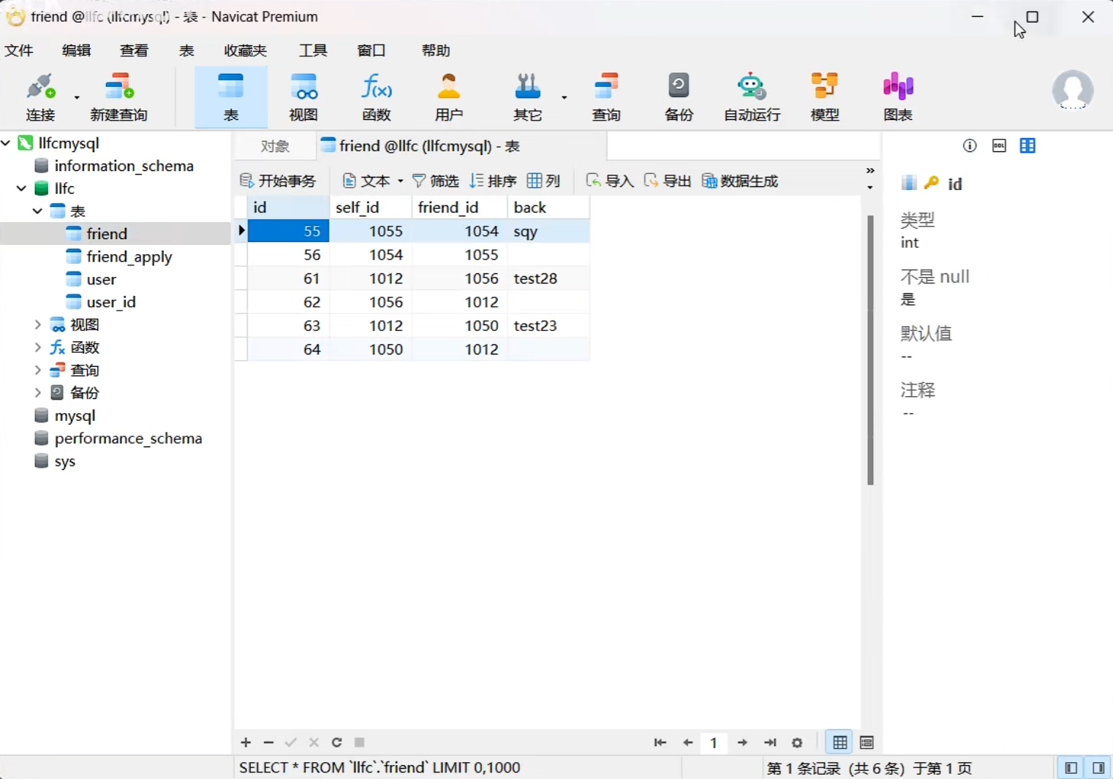Open the page settings gear

point(797,742)
